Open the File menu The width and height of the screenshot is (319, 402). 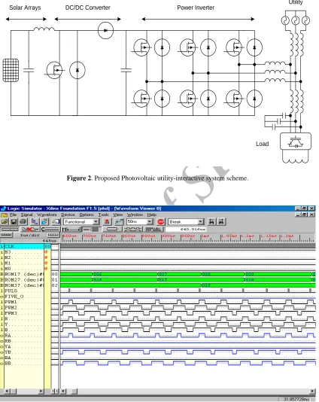pyautogui.click(x=13, y=215)
